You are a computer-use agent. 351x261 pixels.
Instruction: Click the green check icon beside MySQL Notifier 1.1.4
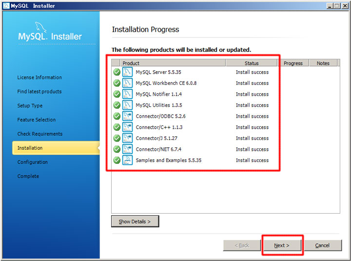pyautogui.click(x=117, y=94)
